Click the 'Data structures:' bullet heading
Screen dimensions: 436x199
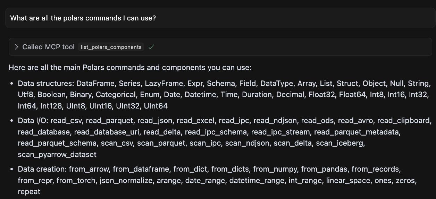tap(46, 84)
